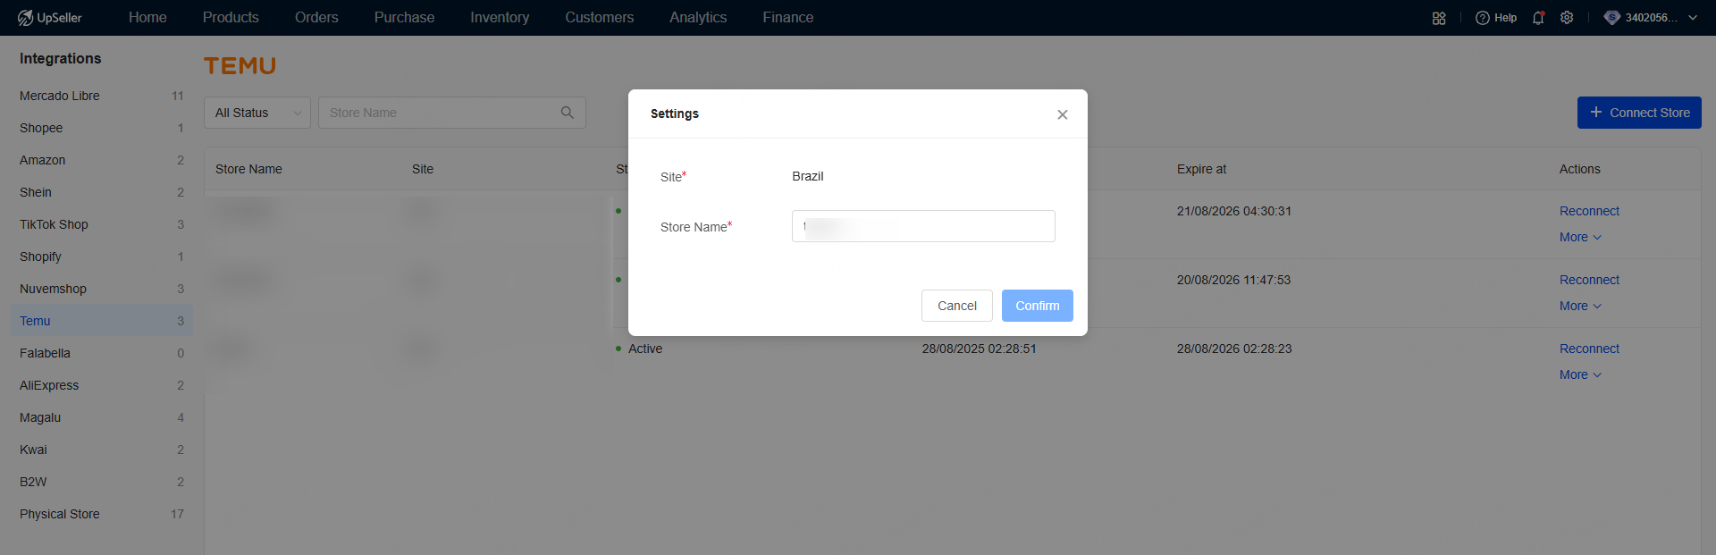
Task: Reconnect the store expiring 20/08/2026
Action: click(1589, 280)
